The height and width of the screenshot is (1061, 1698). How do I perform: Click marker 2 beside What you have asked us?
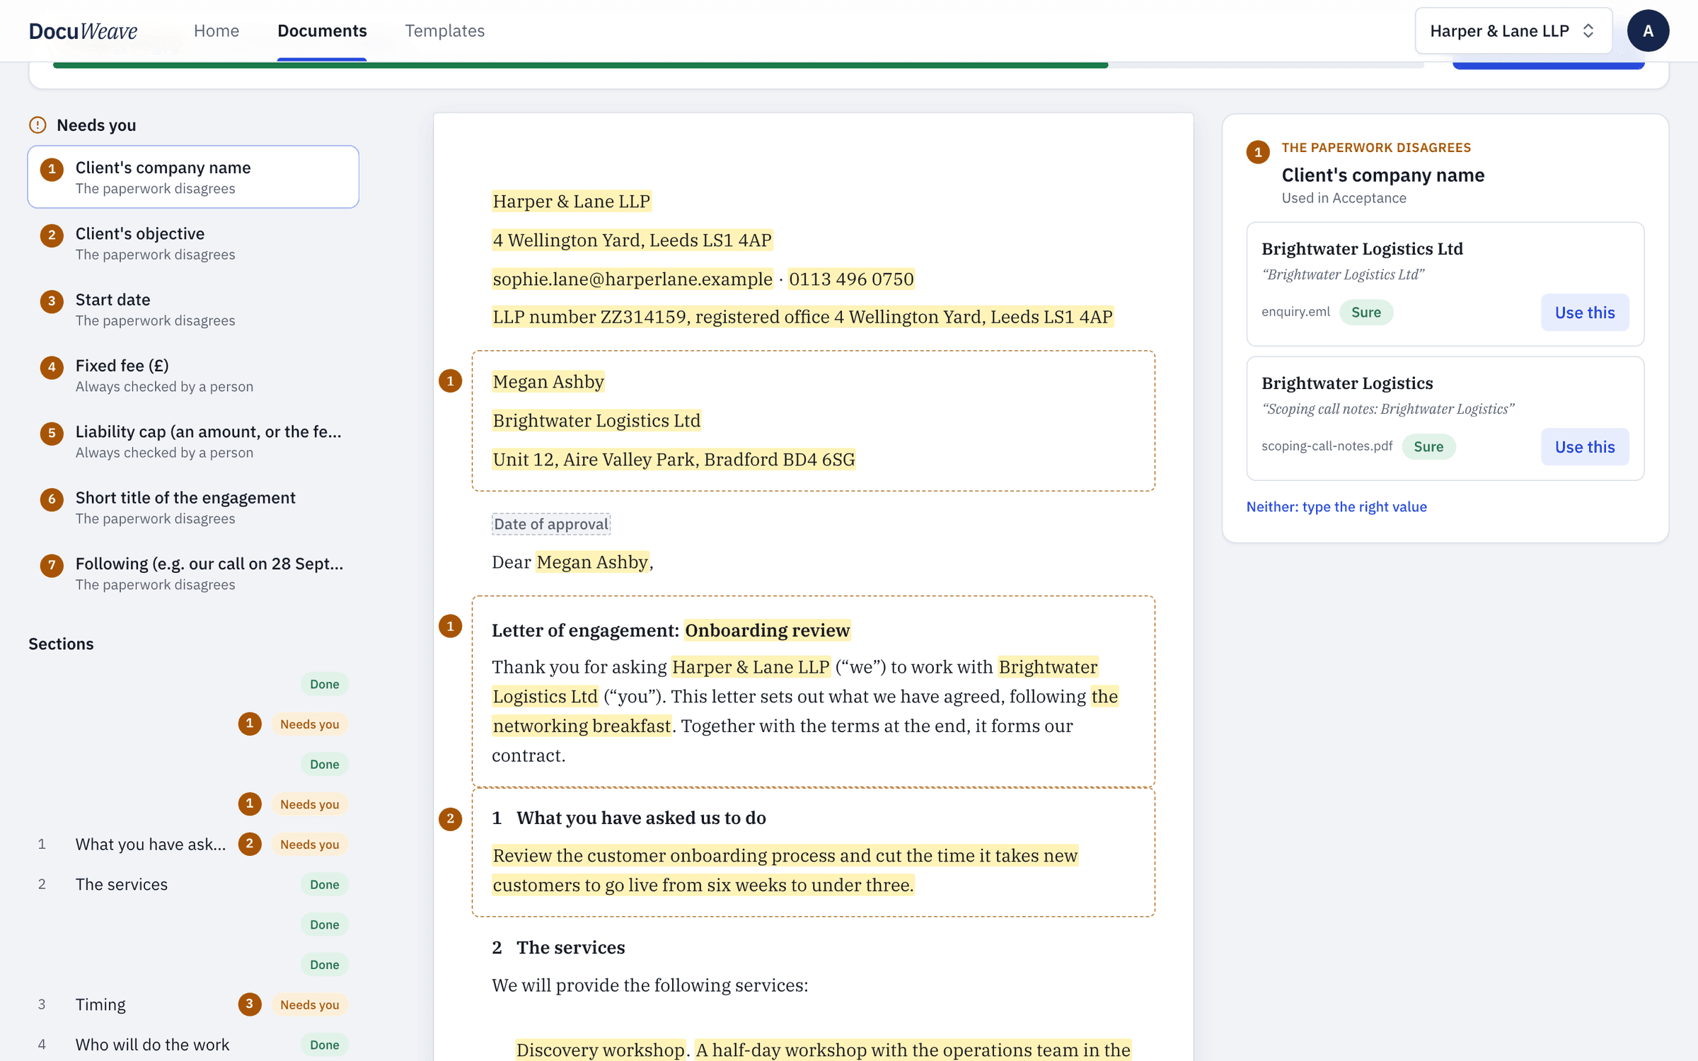click(x=451, y=819)
